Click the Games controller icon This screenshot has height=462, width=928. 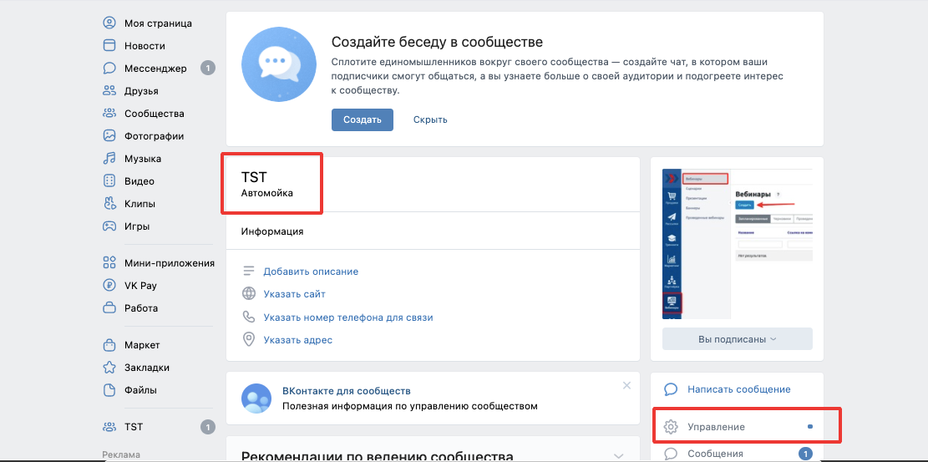[109, 226]
